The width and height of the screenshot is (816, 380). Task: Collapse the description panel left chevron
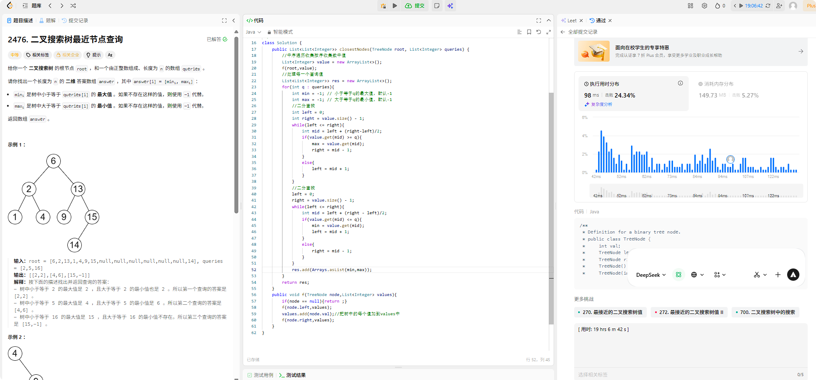(x=234, y=21)
